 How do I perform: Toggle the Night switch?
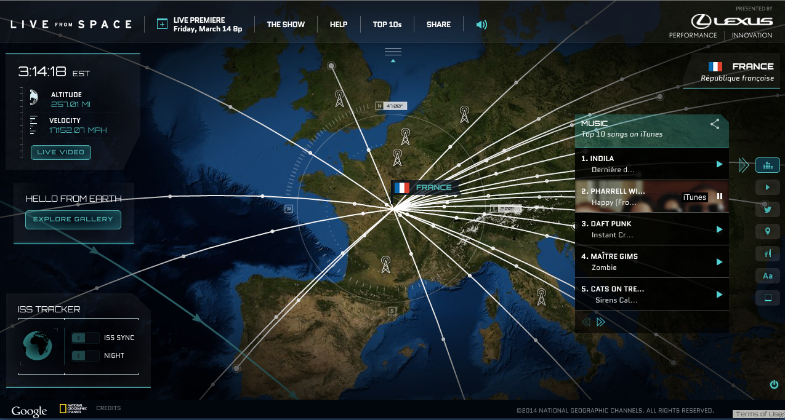point(85,355)
